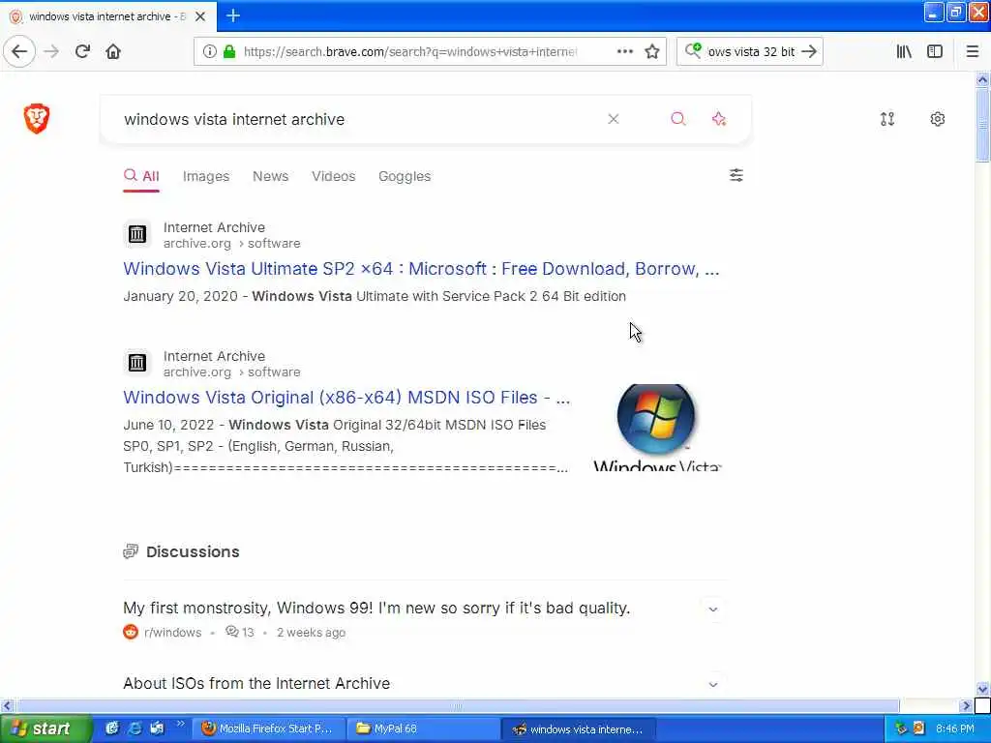Click the green padlock security icon

(229, 51)
